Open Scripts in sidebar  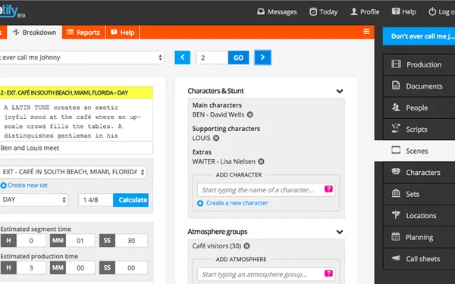pyautogui.click(x=419, y=130)
